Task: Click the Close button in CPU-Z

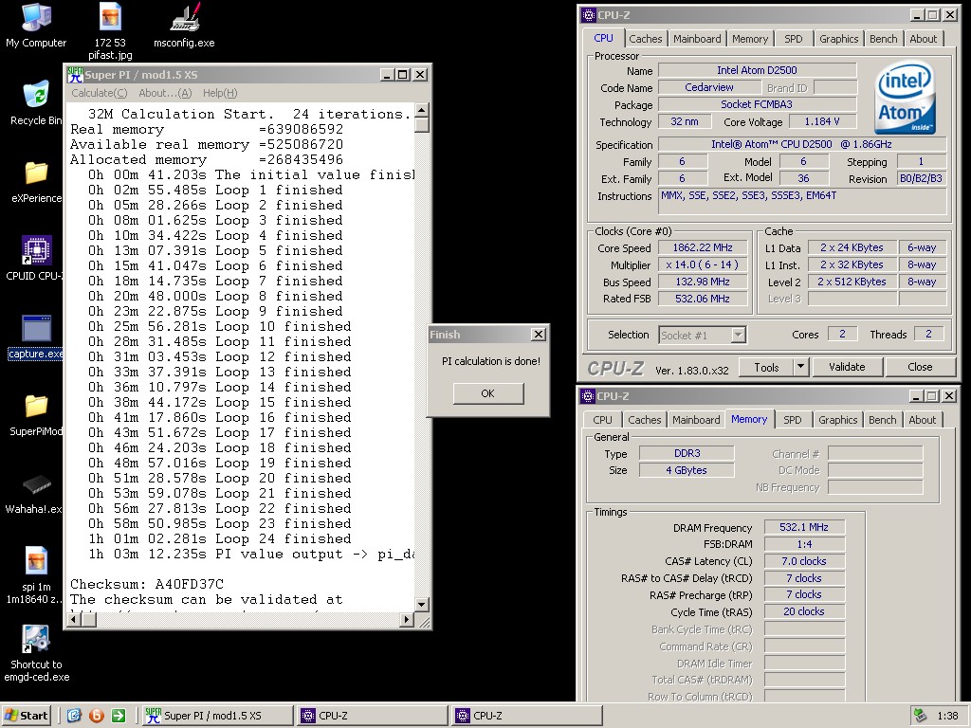Action: coord(920,367)
